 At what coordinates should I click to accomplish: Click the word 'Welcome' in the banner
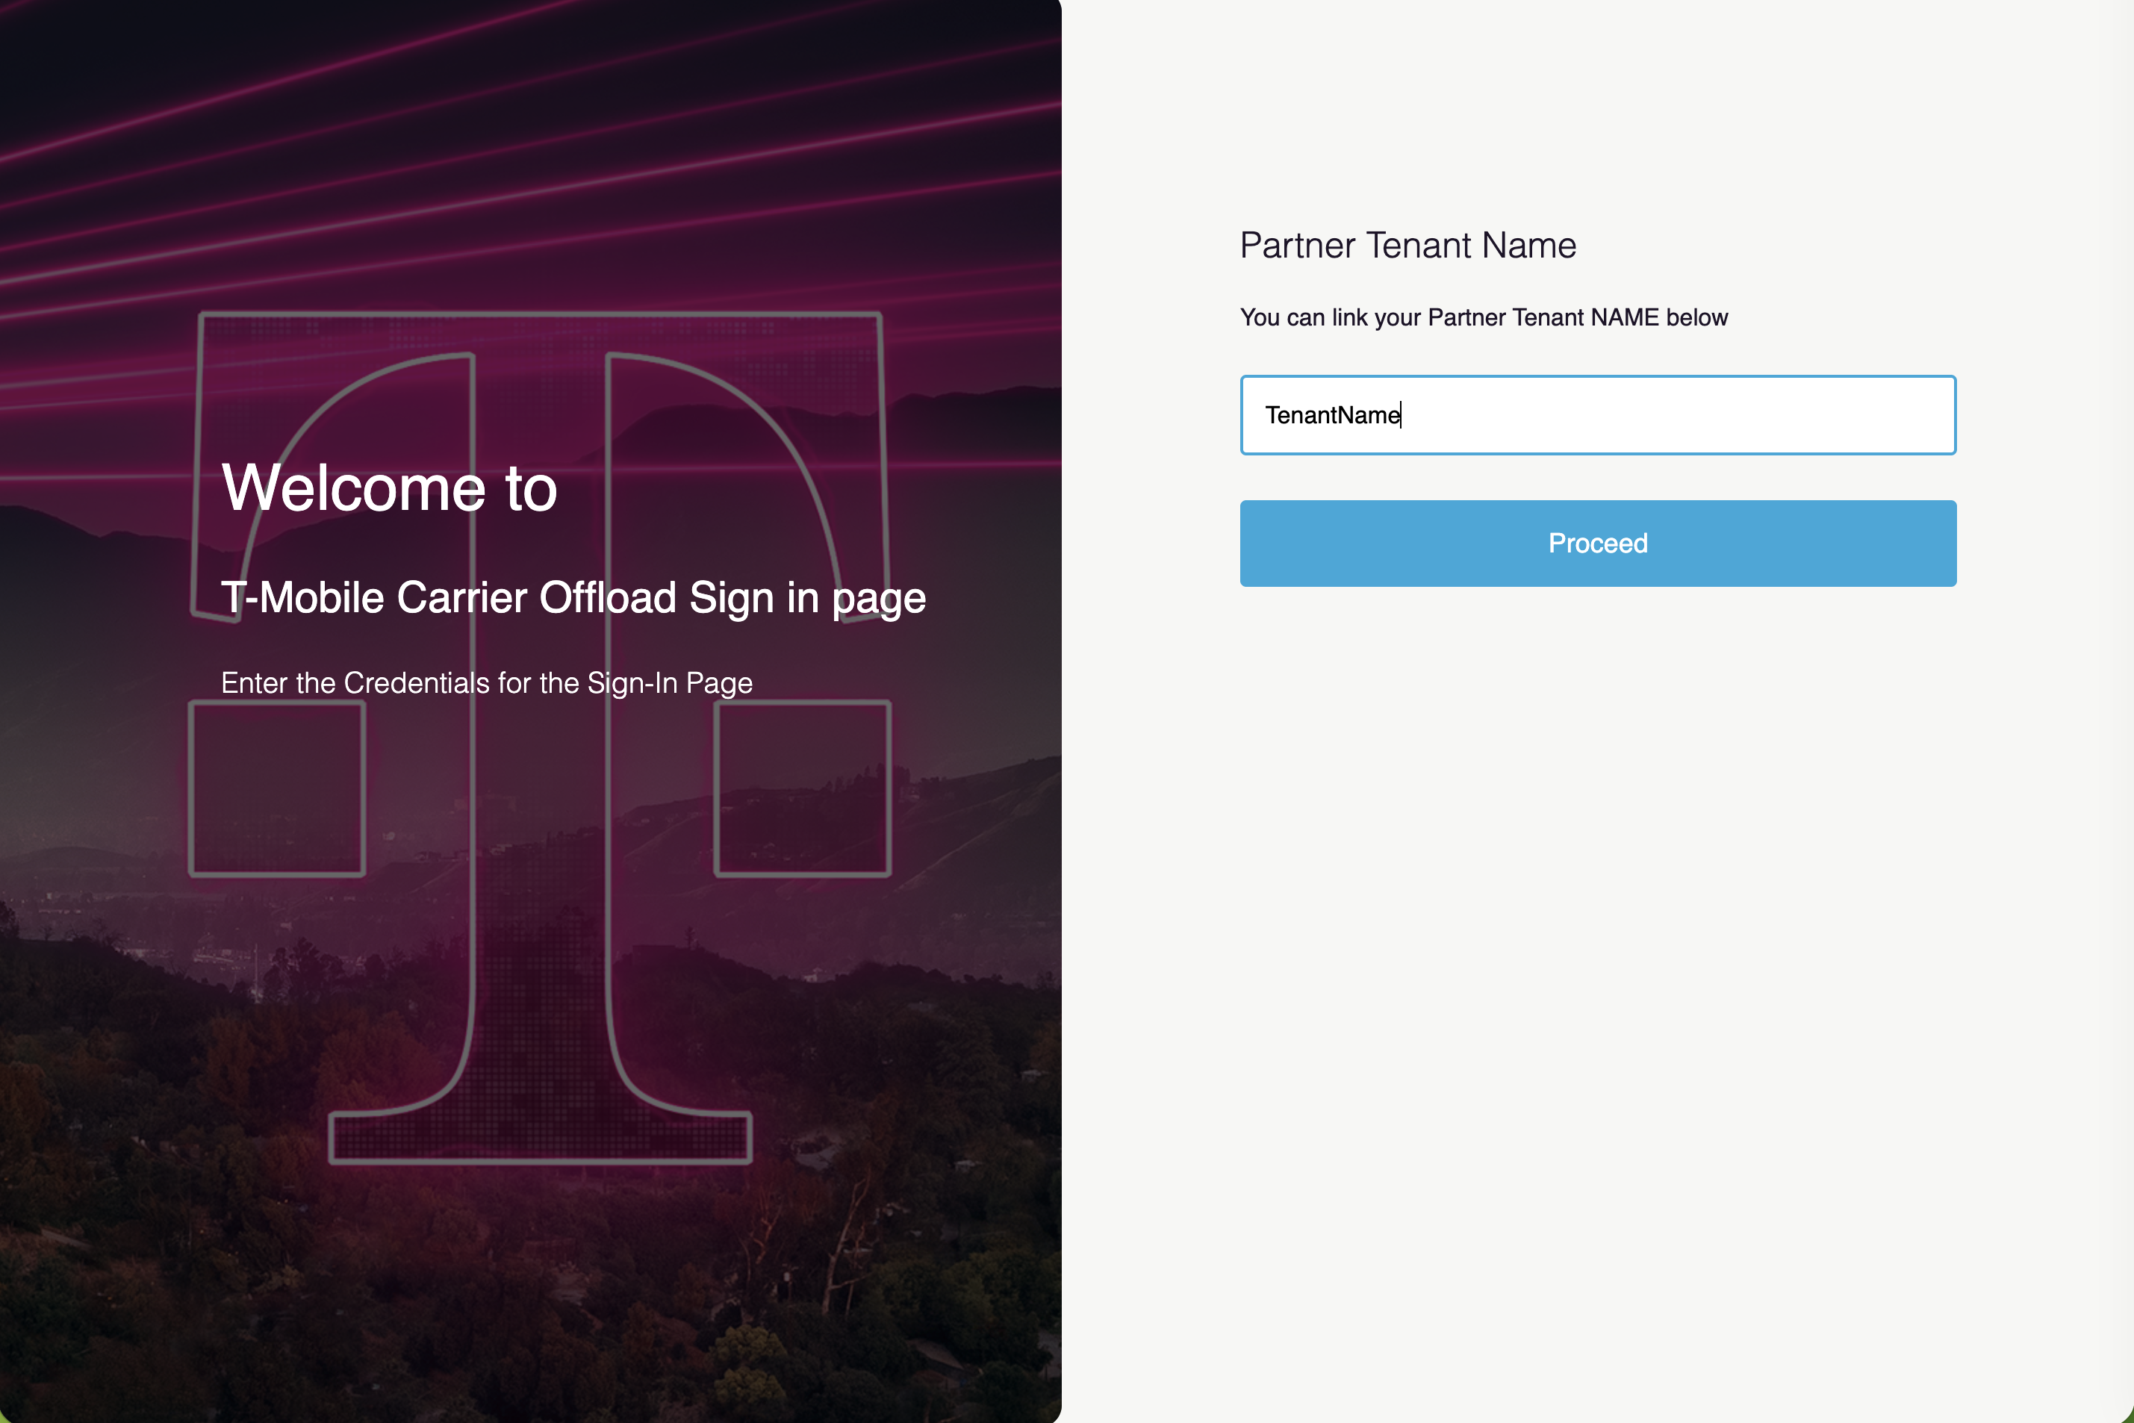coord(354,488)
